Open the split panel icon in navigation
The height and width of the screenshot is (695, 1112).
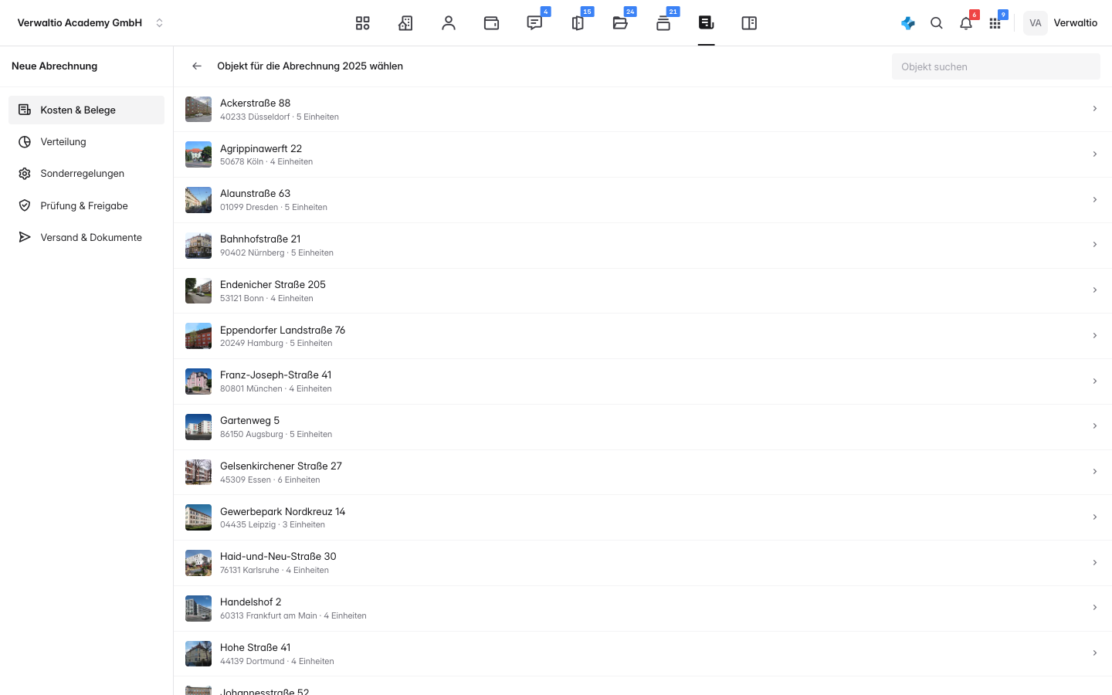click(x=749, y=23)
